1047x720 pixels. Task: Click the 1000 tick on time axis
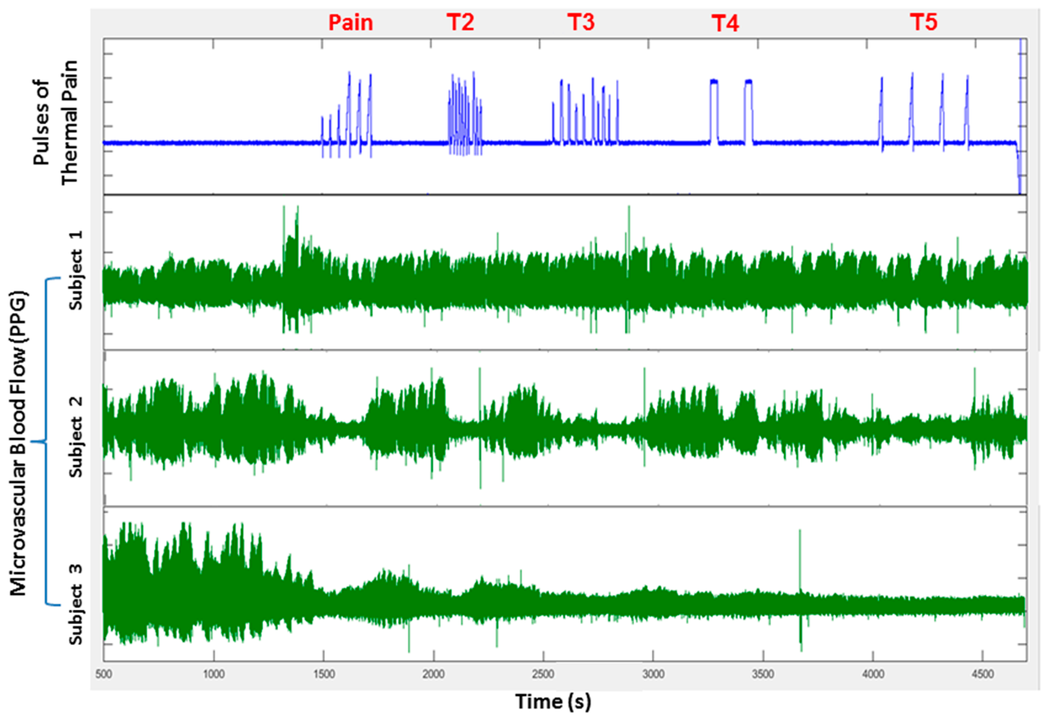(x=214, y=675)
